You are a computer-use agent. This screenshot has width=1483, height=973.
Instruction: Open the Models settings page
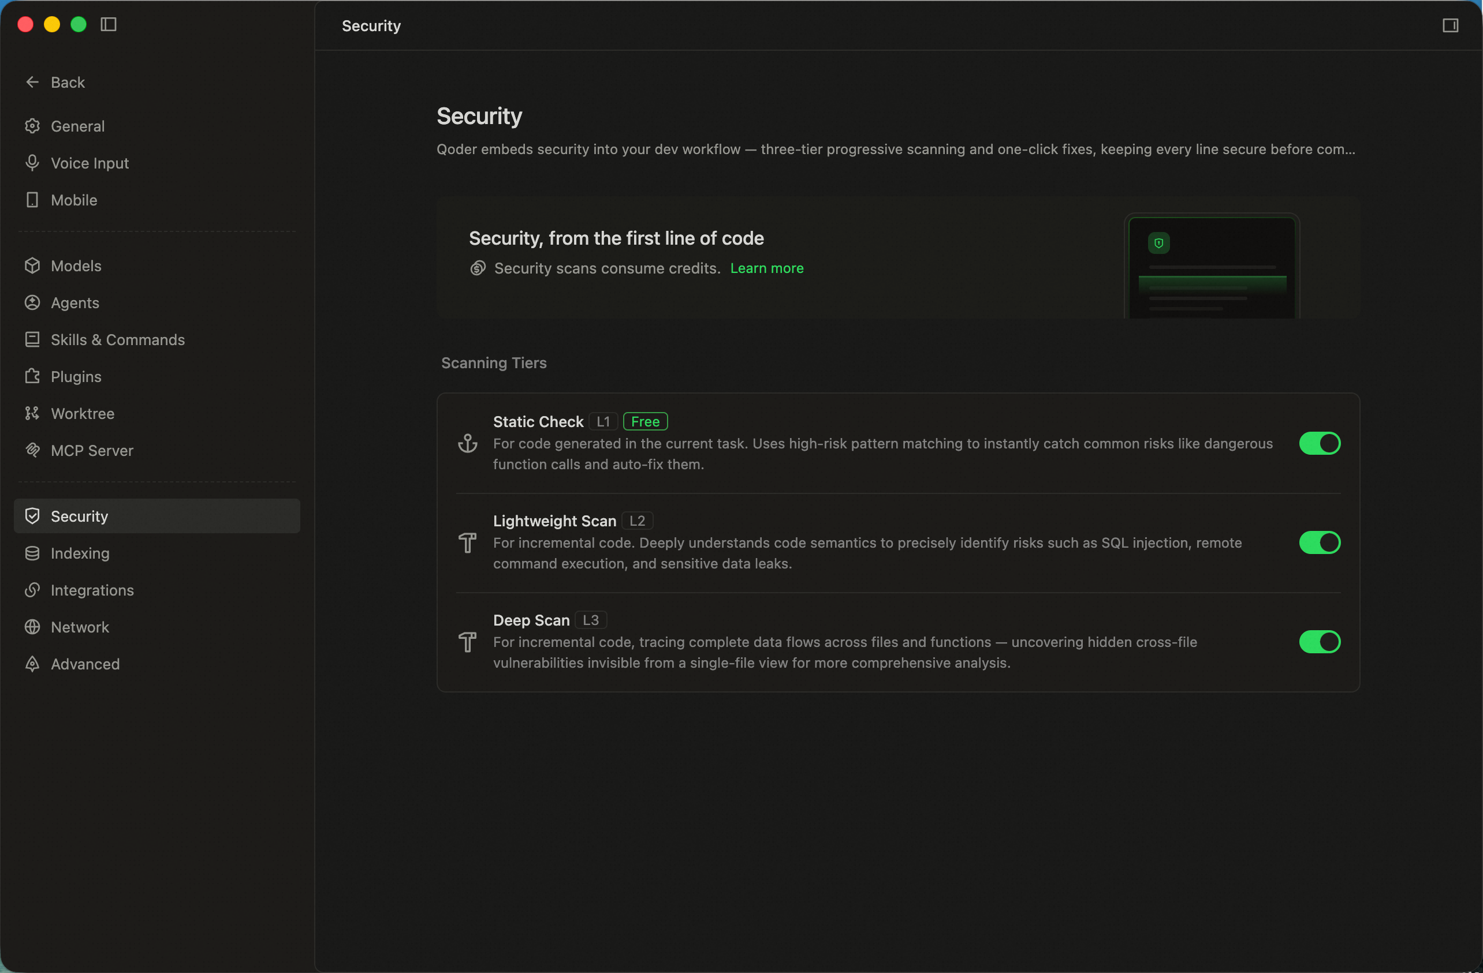pos(157,266)
